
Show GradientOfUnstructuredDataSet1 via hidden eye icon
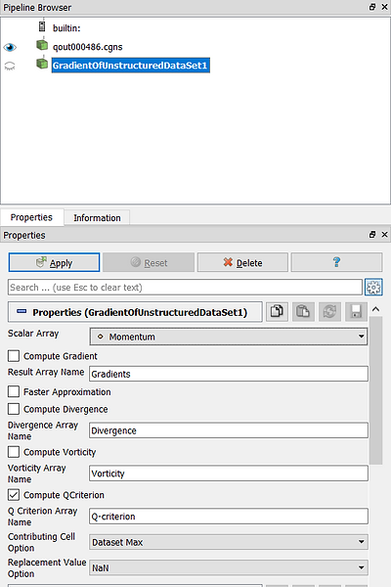[10, 66]
